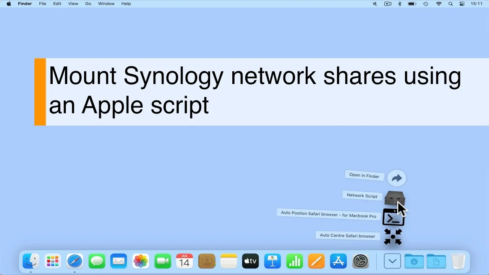
Task: Click Auto Postion Safari browser label
Action: pos(329,214)
